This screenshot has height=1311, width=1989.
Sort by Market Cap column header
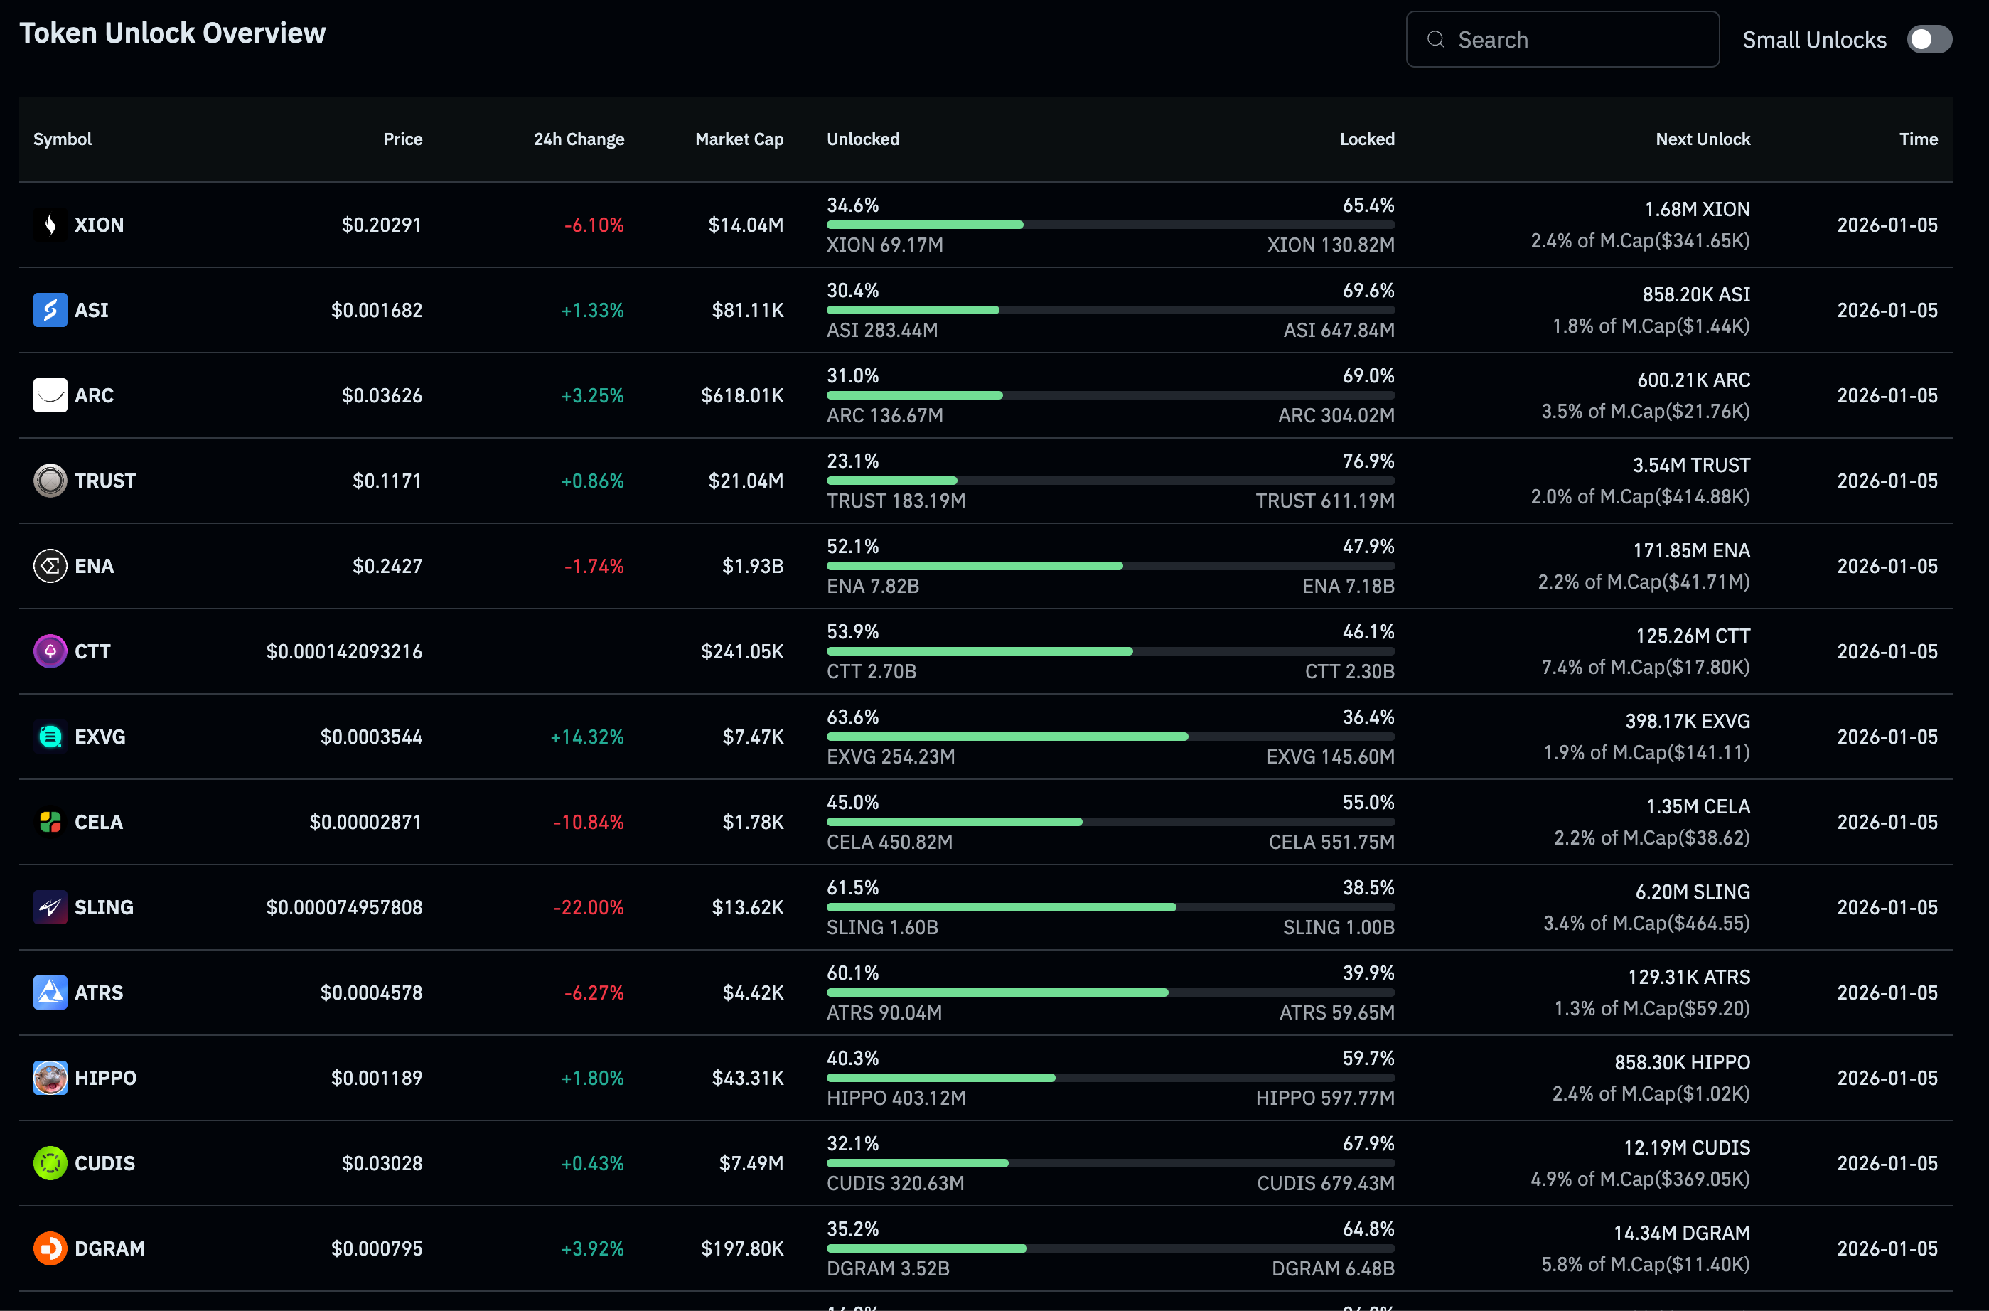pyautogui.click(x=739, y=139)
